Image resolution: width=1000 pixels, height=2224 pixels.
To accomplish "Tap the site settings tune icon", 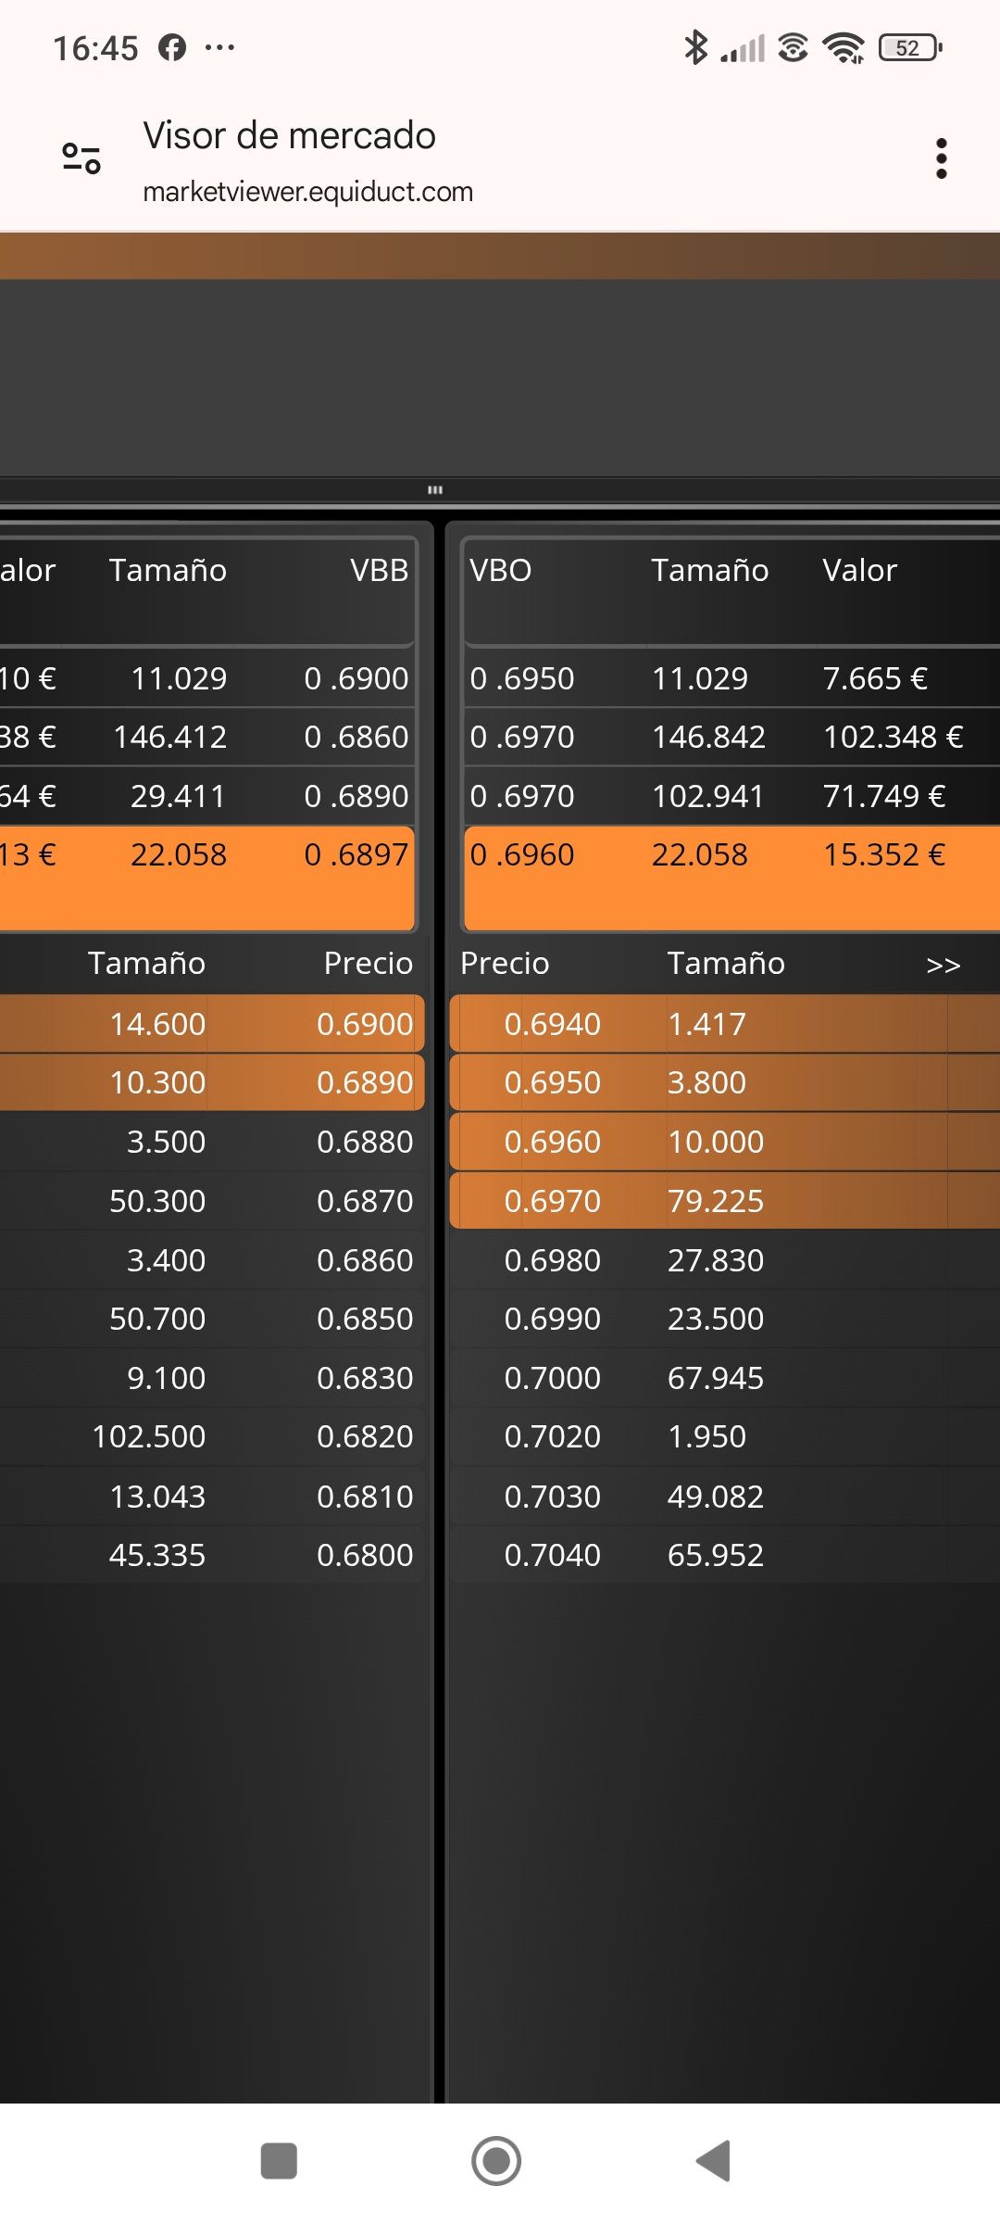I will (x=81, y=158).
